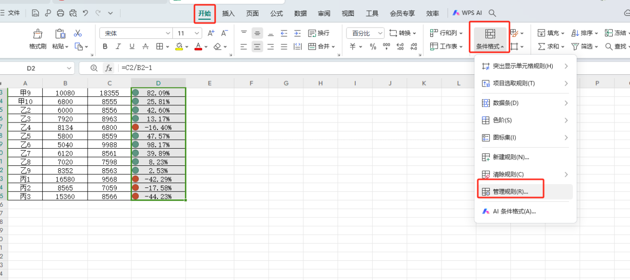Click the decrease indent icon

click(283, 33)
